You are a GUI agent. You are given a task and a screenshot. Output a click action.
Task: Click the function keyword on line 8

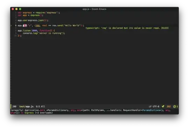(x=44, y=31)
